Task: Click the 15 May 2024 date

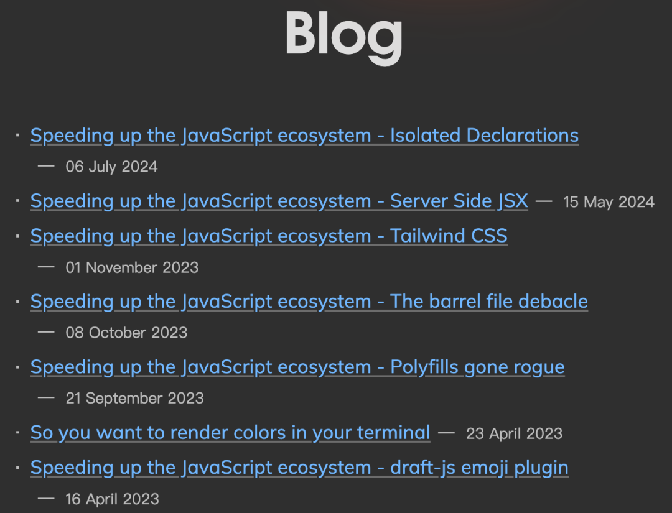Action: [609, 202]
